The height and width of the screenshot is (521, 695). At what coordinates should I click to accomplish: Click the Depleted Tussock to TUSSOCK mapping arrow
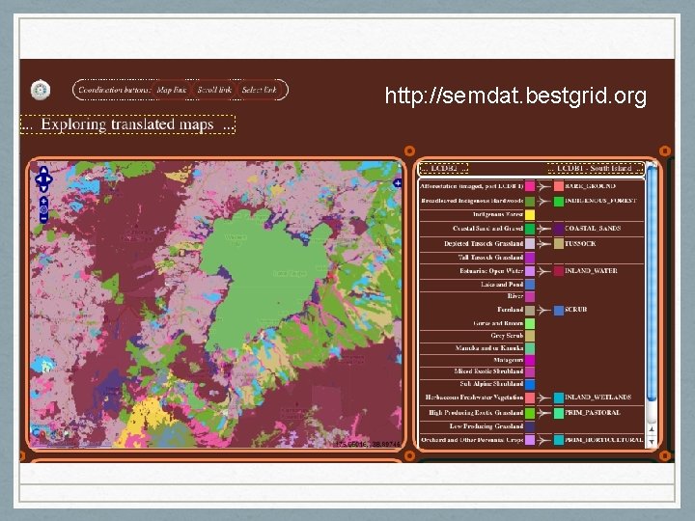coord(543,244)
